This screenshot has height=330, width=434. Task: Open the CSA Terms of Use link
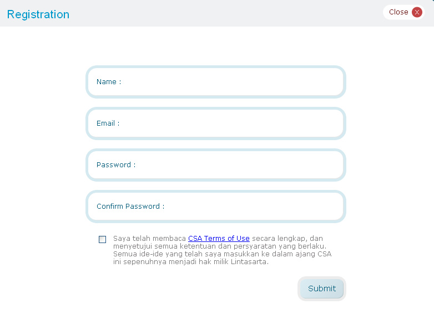pyautogui.click(x=219, y=239)
